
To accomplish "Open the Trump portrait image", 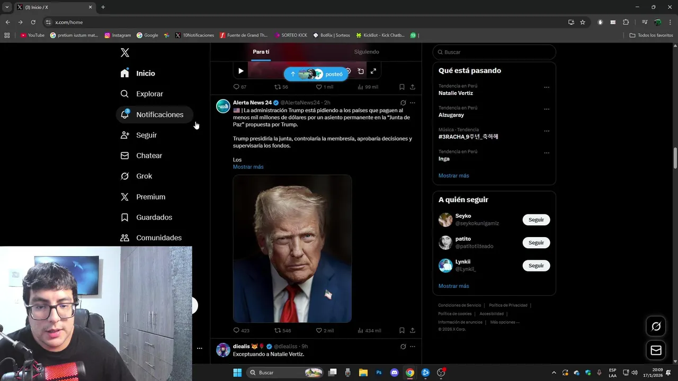I will click(x=292, y=249).
